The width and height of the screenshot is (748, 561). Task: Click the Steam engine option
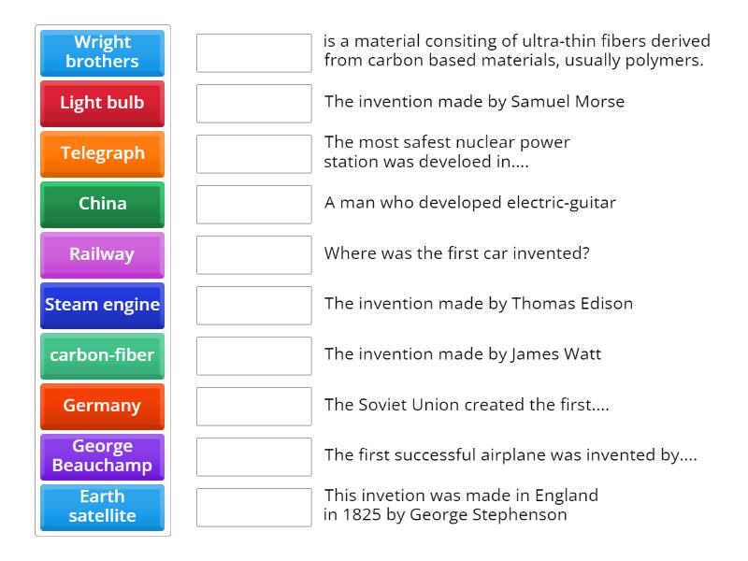(102, 304)
